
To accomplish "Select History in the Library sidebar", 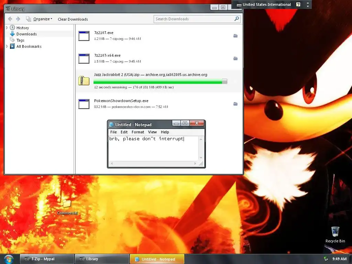I will 22,28.
